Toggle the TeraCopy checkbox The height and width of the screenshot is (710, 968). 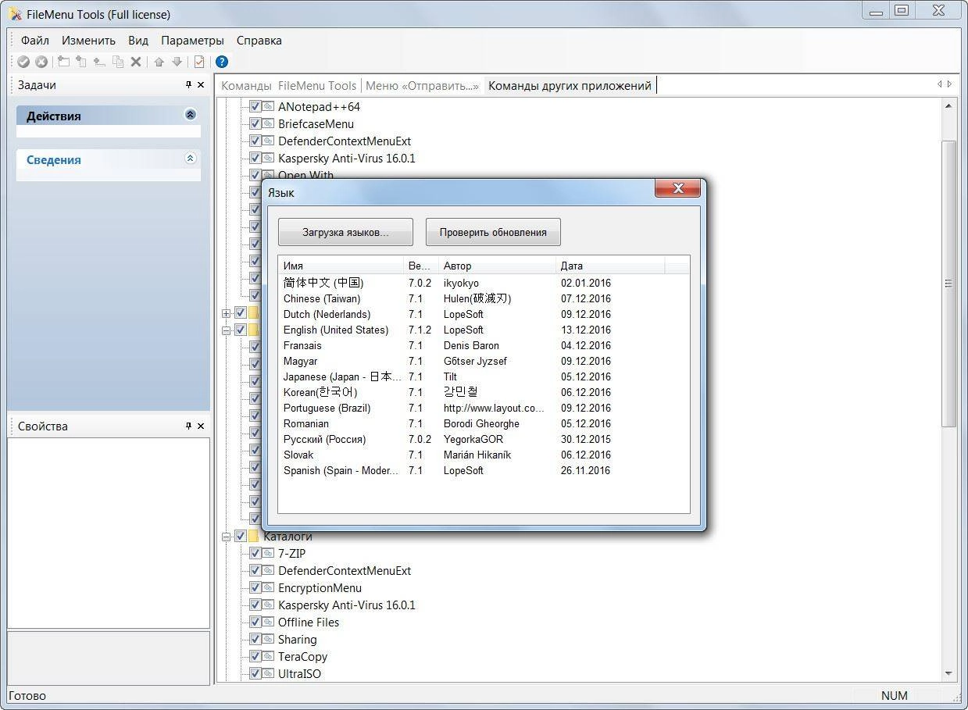[x=255, y=656]
